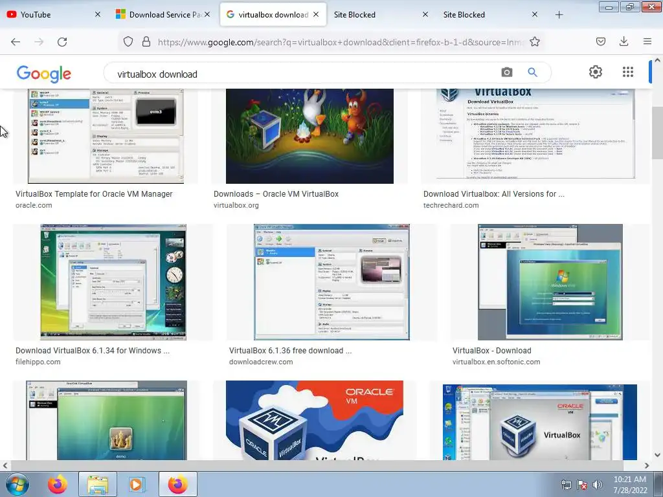Image resolution: width=663 pixels, height=497 pixels.
Task: Click the vertical scrollbar down arrow
Action: tap(658, 455)
